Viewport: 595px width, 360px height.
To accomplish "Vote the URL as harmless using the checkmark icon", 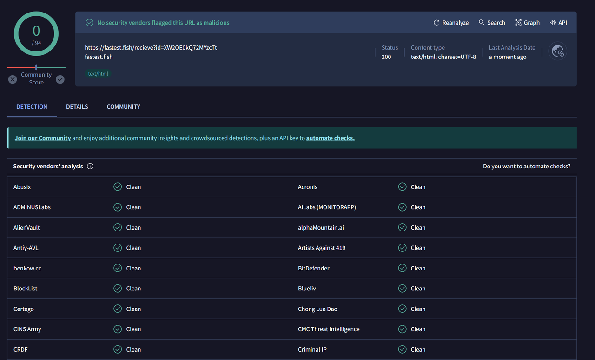I will (60, 79).
